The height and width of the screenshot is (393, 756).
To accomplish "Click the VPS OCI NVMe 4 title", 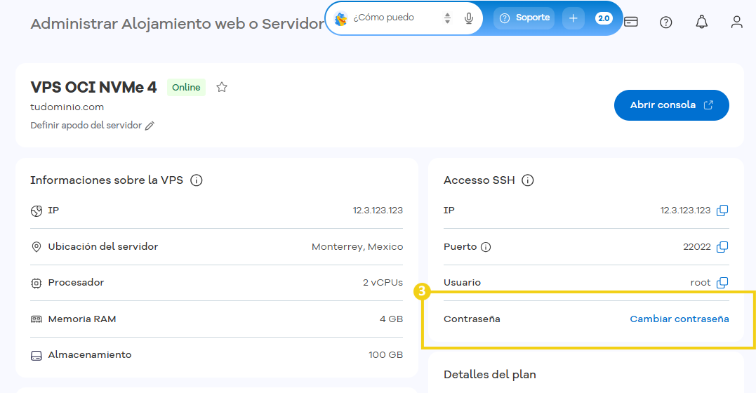I will [x=93, y=87].
